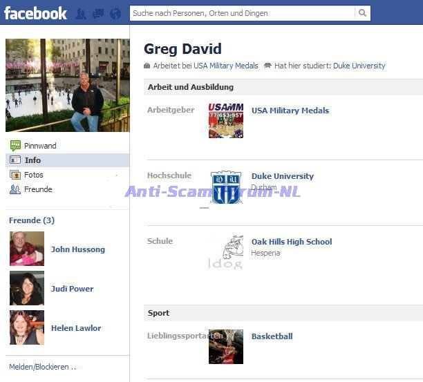Open Judi Power's profile link
Viewport: 423px width, 382px height.
coord(73,289)
